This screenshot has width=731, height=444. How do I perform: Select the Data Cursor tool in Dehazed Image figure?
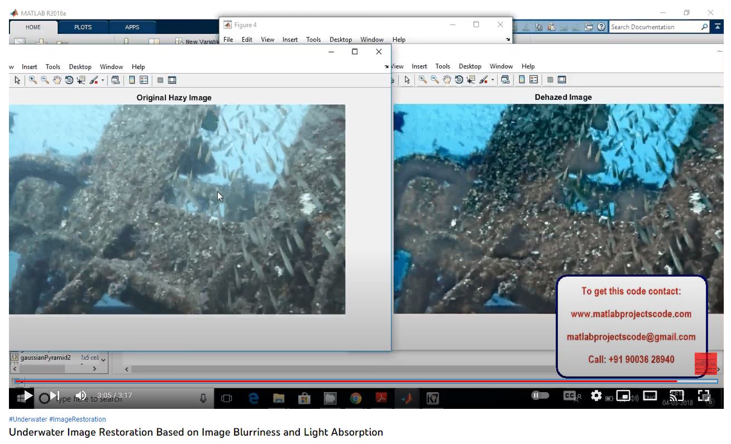(471, 80)
